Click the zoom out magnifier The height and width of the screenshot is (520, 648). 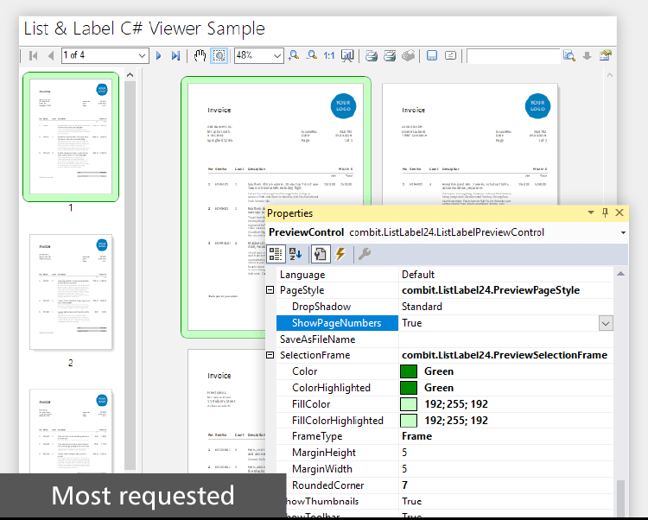pyautogui.click(x=312, y=55)
